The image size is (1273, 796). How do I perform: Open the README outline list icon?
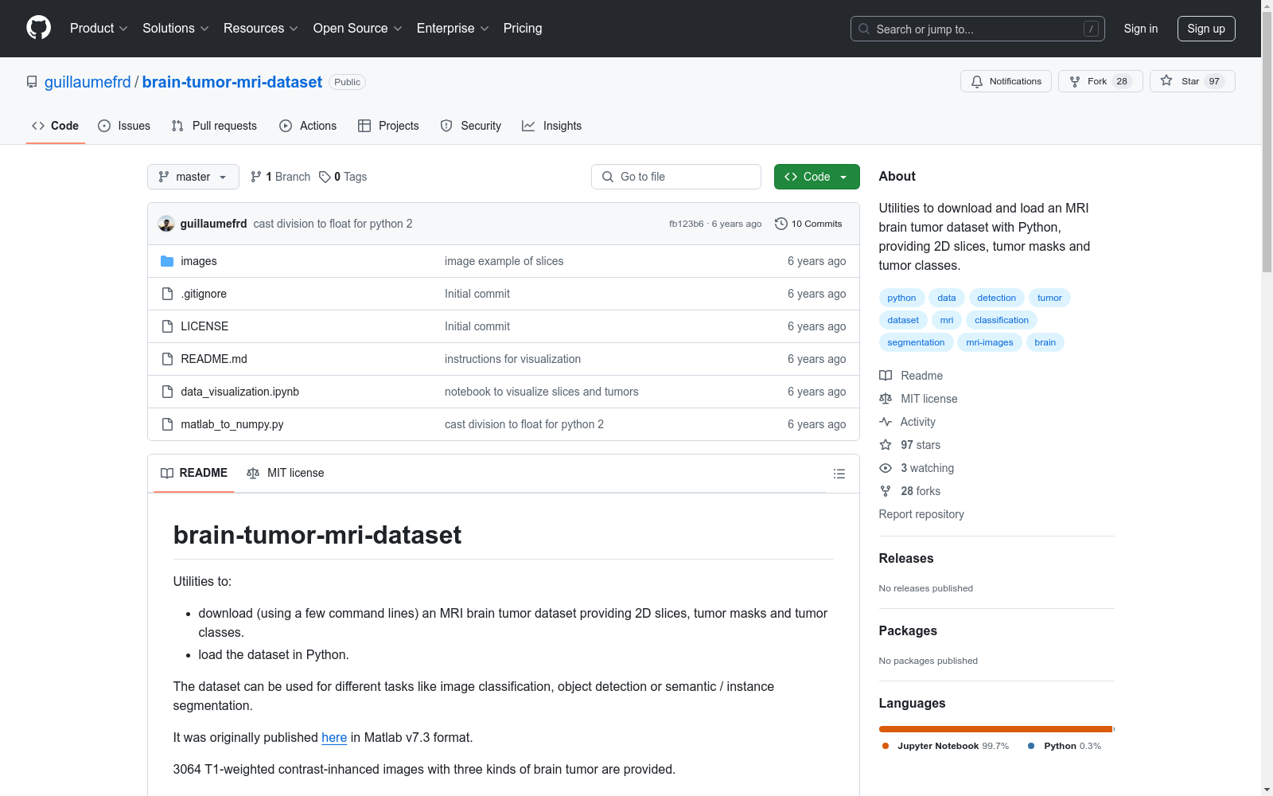[x=839, y=474]
